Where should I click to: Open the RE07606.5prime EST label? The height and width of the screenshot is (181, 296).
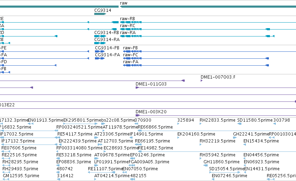19,148
